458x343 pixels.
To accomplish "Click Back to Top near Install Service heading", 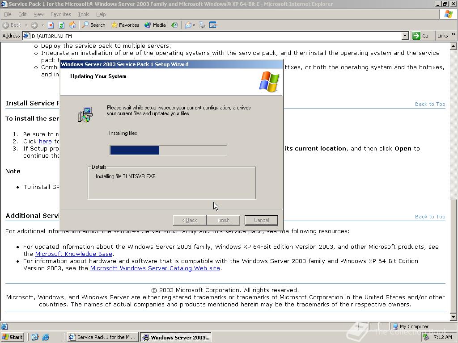I will click(x=430, y=104).
